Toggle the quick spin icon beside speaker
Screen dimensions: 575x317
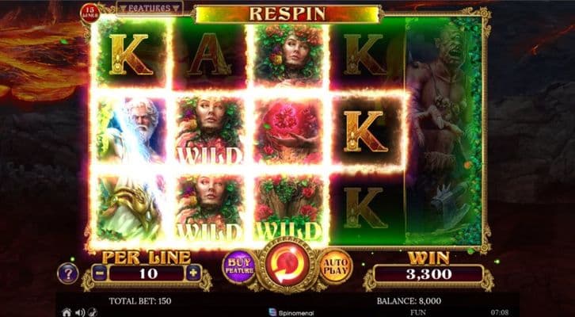[x=93, y=312]
